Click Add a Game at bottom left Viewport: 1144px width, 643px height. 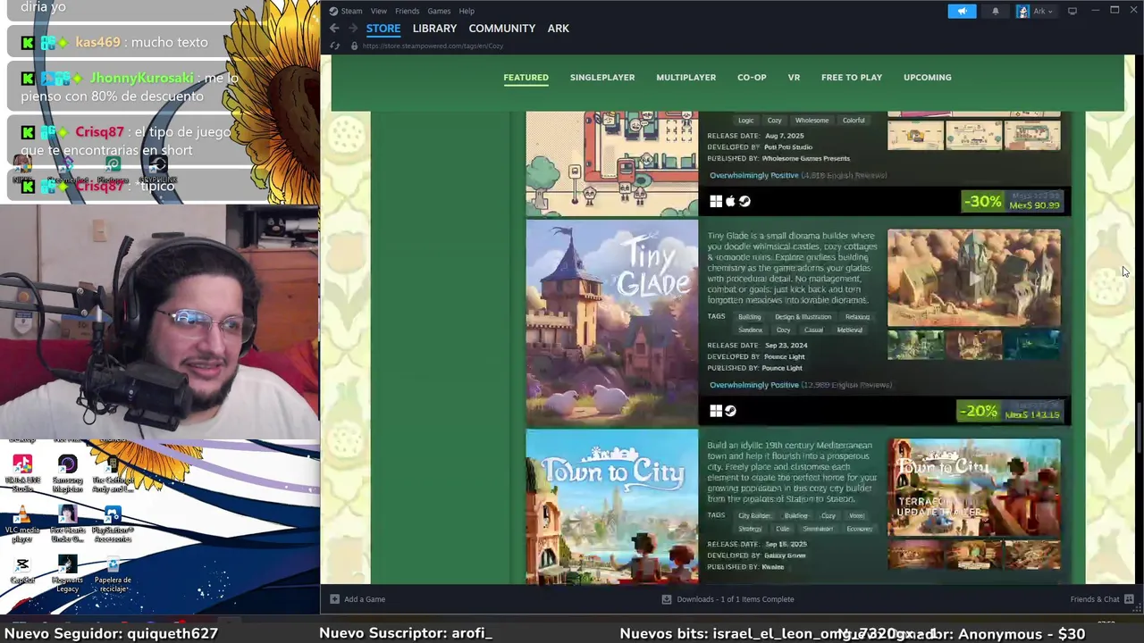(x=357, y=599)
